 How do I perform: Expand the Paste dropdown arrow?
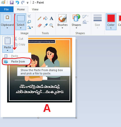point(8,50)
